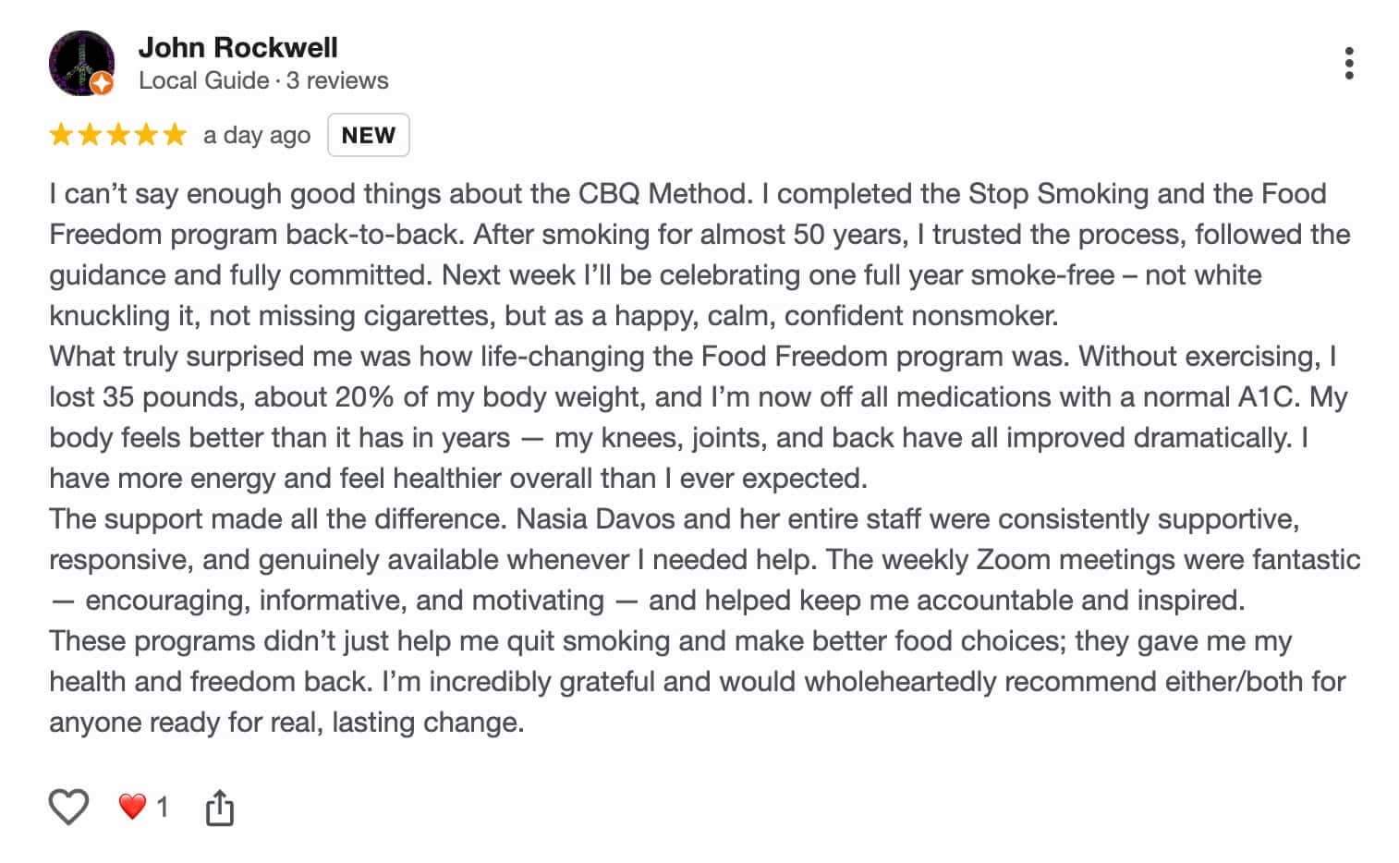Screen dimensions: 1399x863
Task: Open the John Rockwell reviewer name link
Action: coord(237,47)
